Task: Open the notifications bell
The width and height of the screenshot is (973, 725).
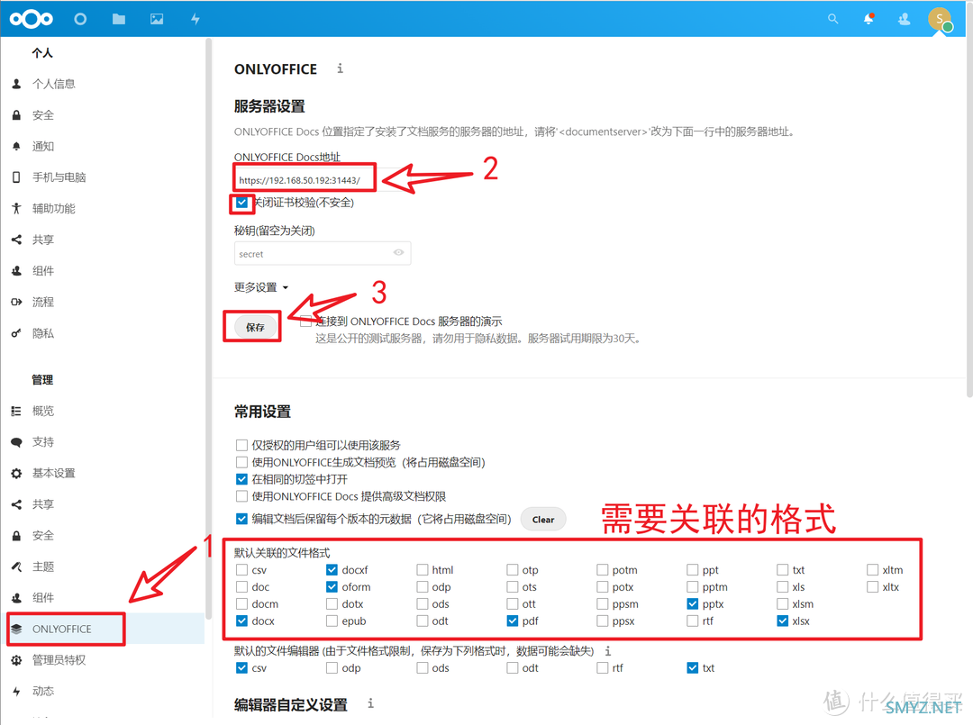Action: [x=868, y=19]
